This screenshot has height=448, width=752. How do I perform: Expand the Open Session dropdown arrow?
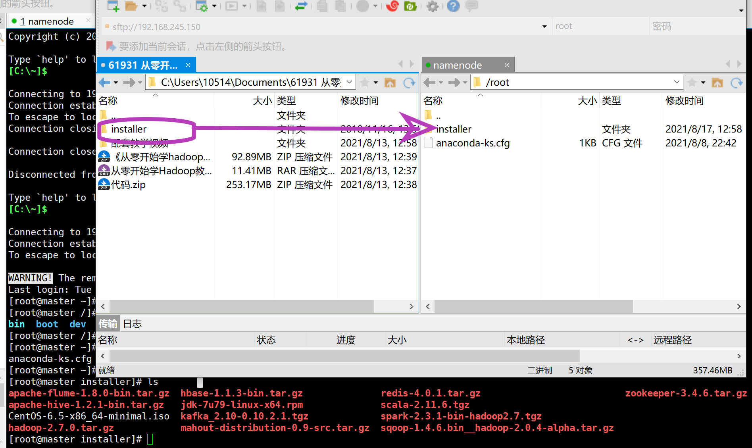point(144,6)
